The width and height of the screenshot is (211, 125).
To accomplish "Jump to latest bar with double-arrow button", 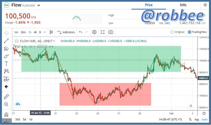I will pos(191,106).
